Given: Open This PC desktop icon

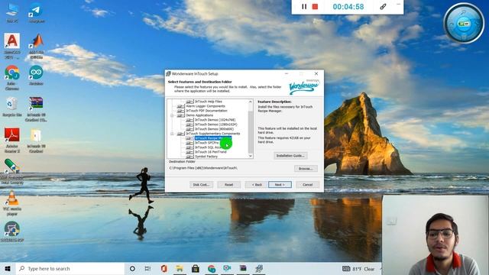Looking at the screenshot, I should click(x=12, y=13).
